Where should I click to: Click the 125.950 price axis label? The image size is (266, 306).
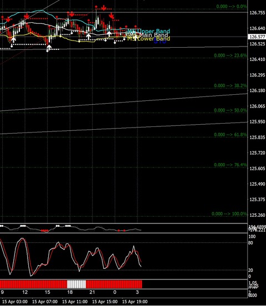click(257, 121)
